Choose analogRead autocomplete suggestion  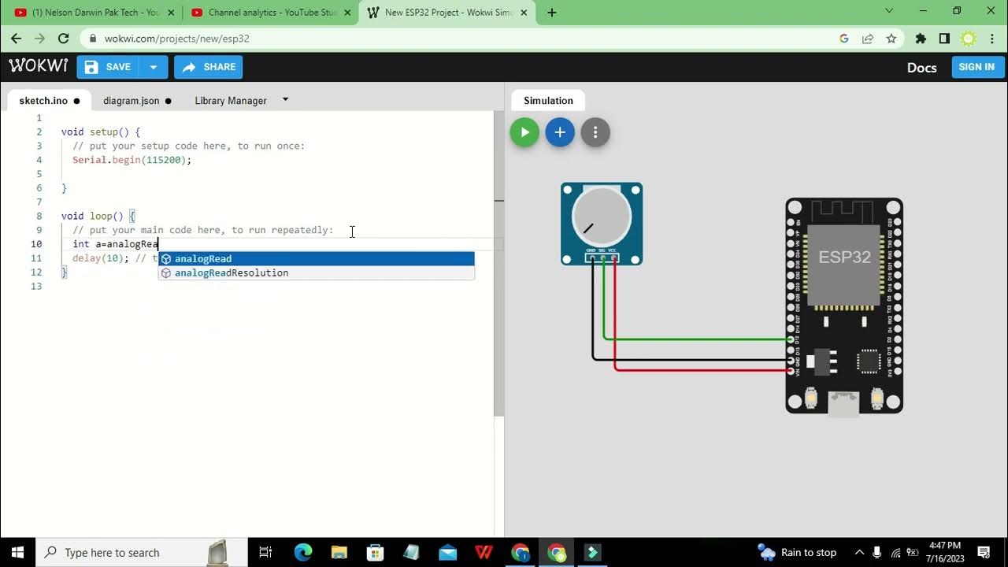coord(317,259)
